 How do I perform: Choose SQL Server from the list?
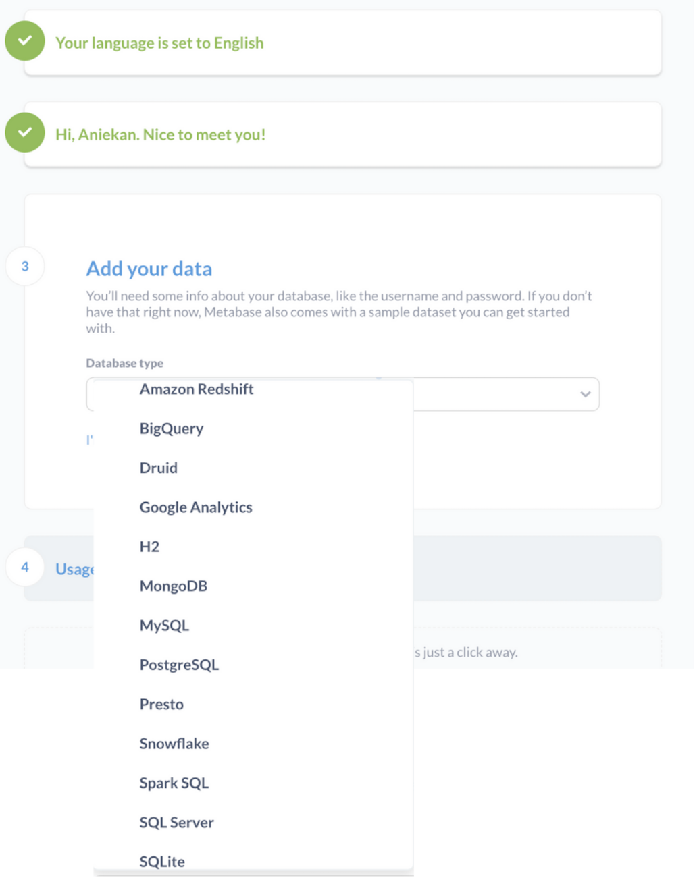coord(176,823)
